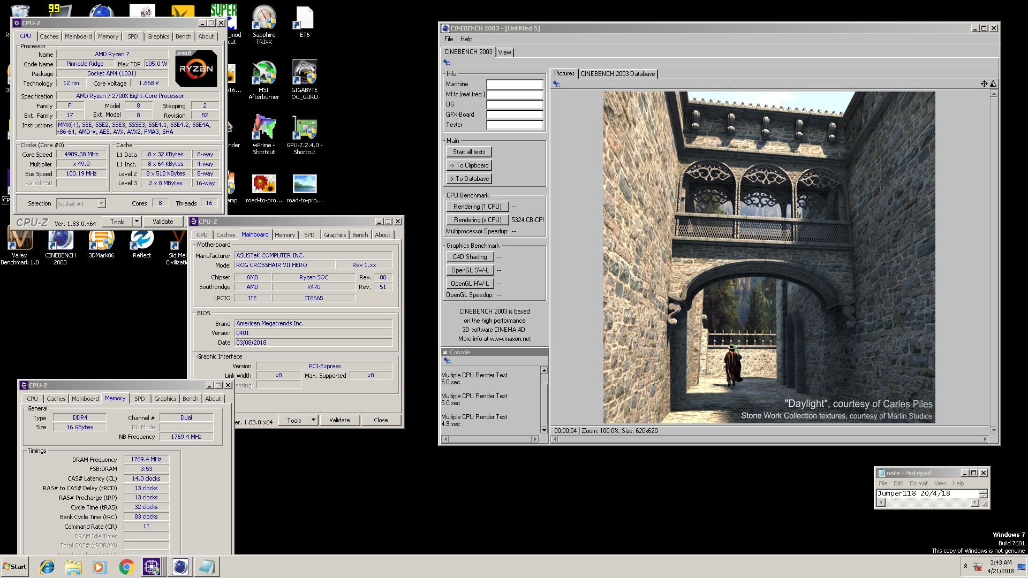
Task: Run OpenGL HW-L test
Action: click(470, 284)
